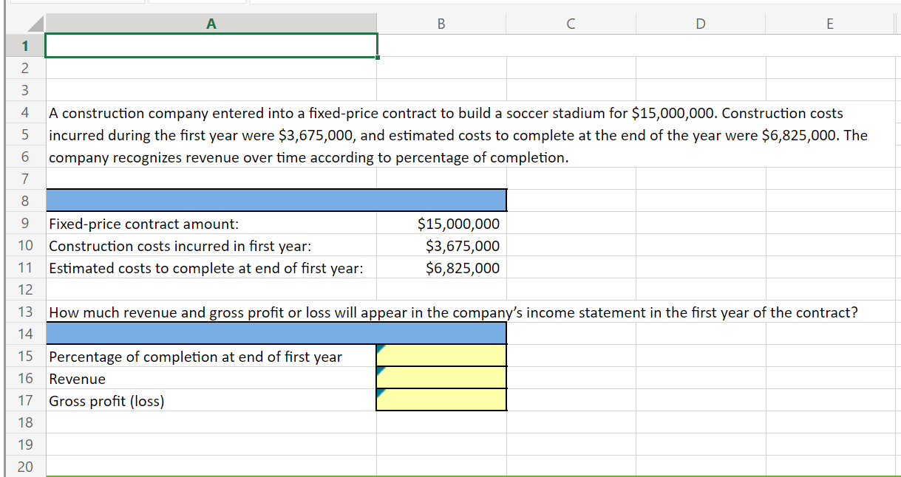Select row 1 header
This screenshot has width=901, height=477.
coord(24,46)
